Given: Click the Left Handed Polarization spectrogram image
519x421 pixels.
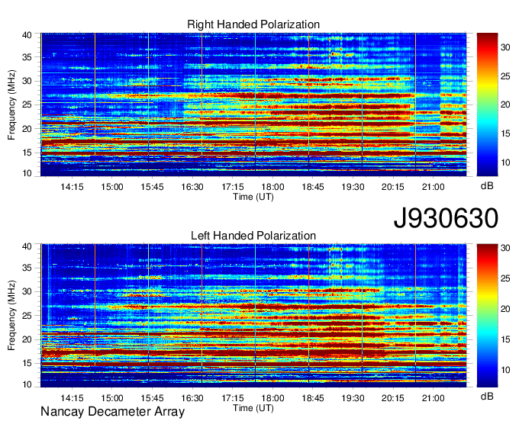Looking at the screenshot, I should pos(253,316).
